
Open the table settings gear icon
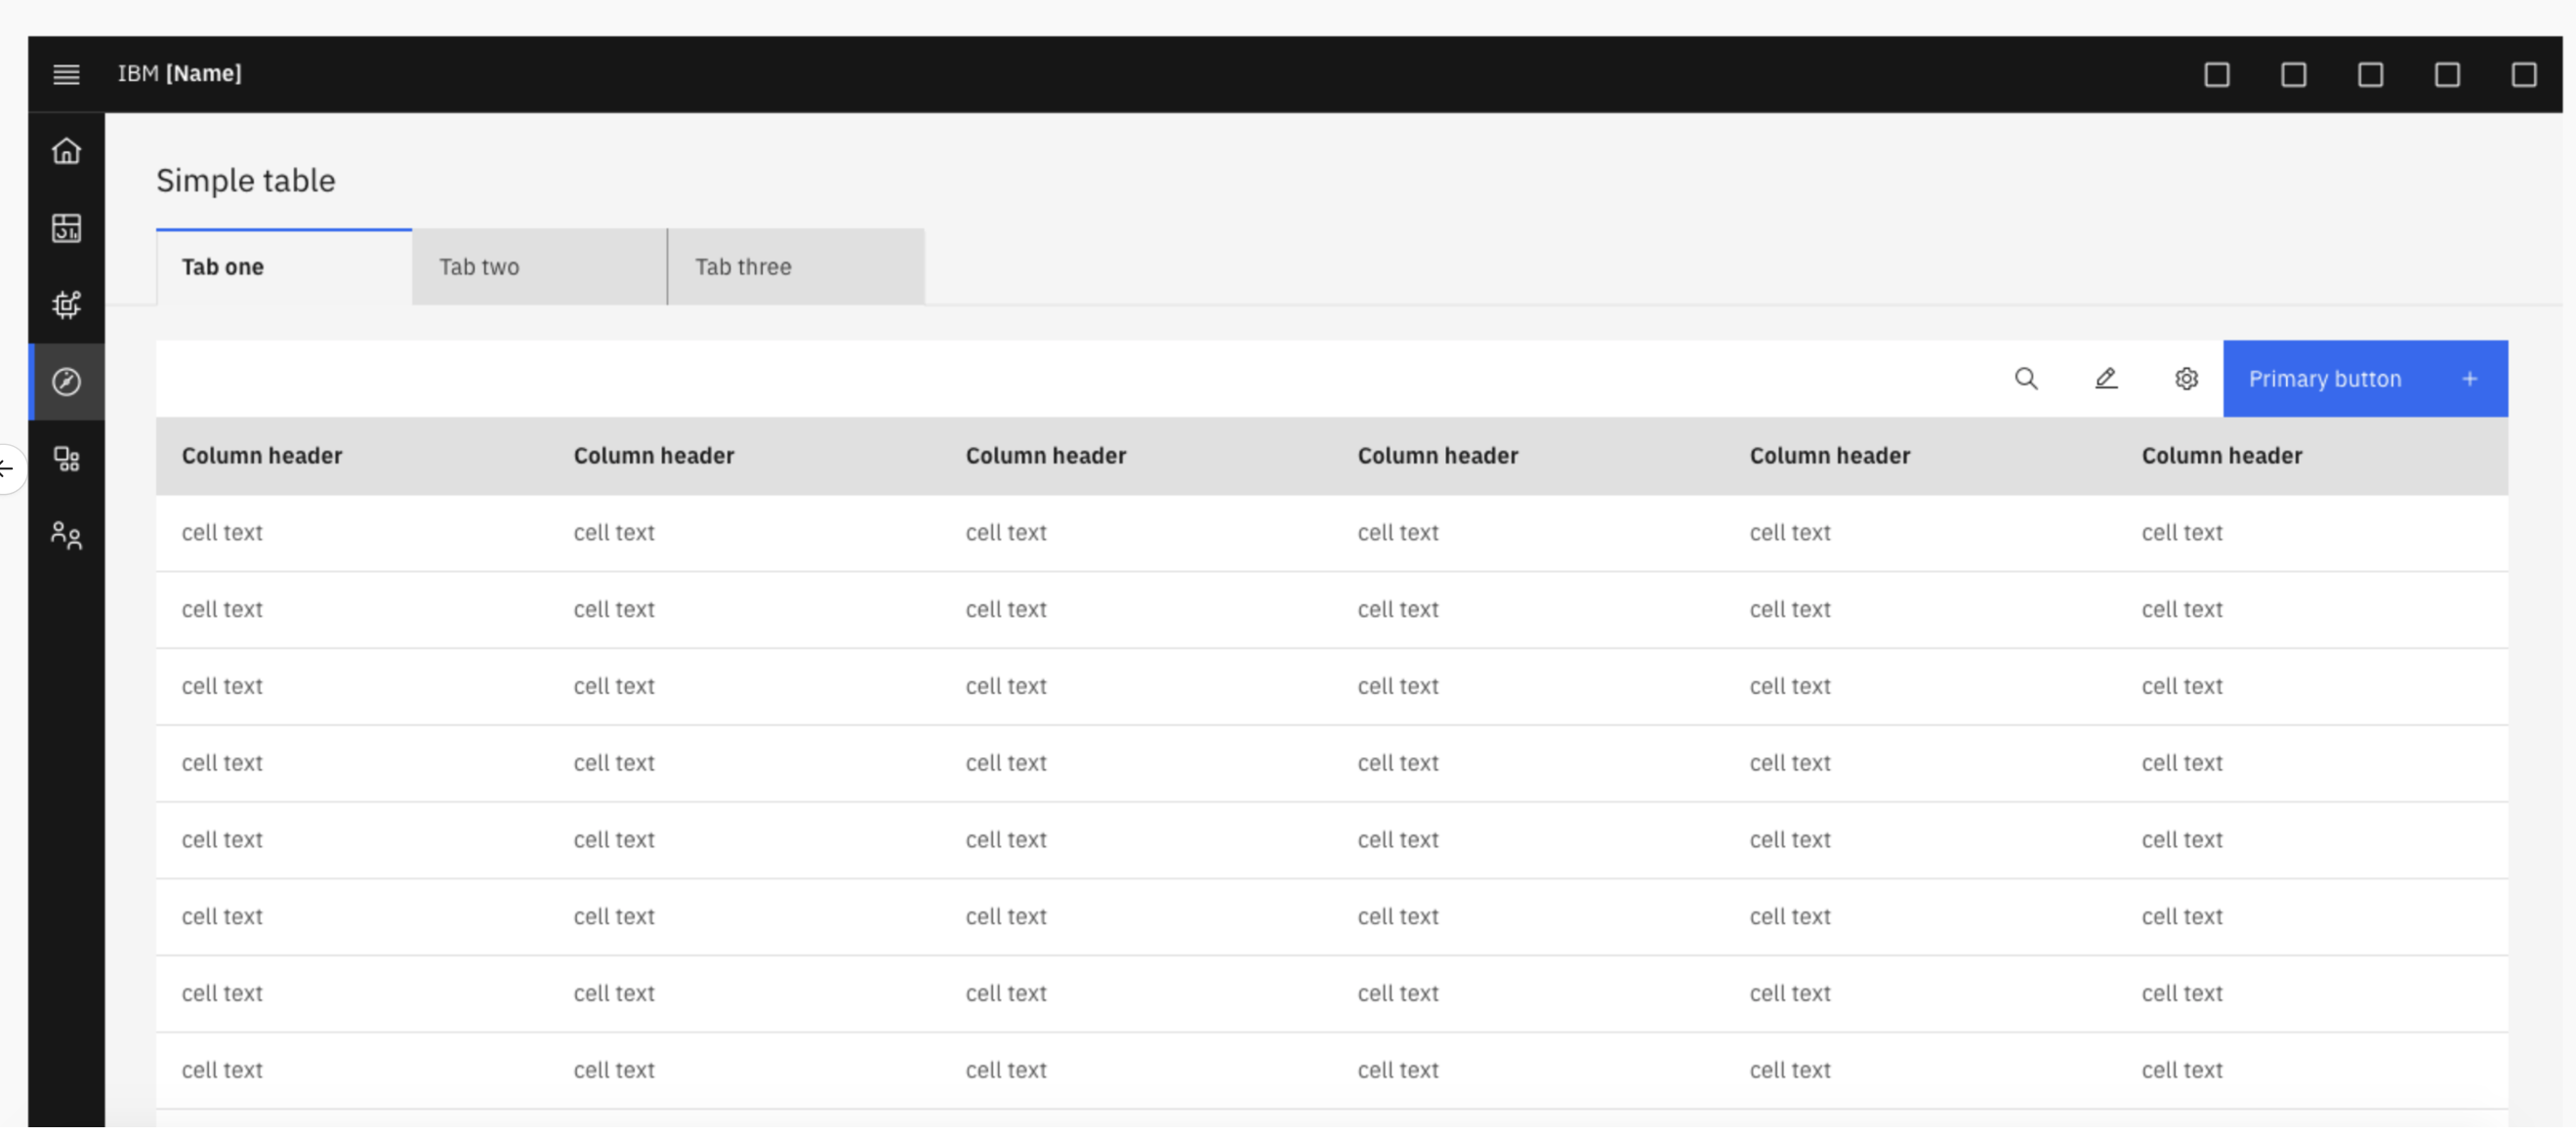[x=2186, y=379]
